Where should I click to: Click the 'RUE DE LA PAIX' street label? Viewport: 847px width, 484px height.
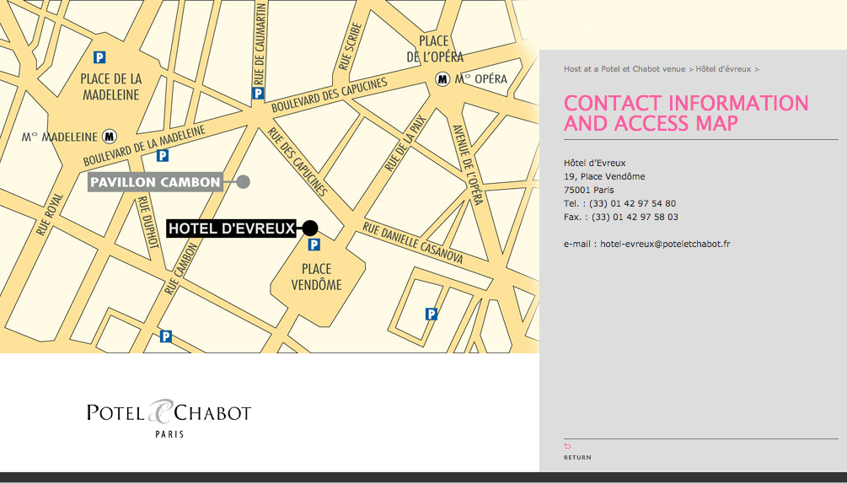405,143
